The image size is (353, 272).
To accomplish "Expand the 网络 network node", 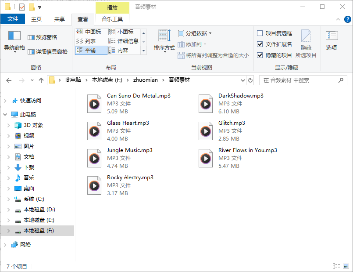I will (5, 245).
